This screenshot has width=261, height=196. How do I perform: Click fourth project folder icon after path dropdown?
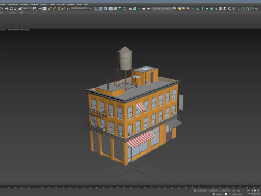pyautogui.click(x=188, y=9)
